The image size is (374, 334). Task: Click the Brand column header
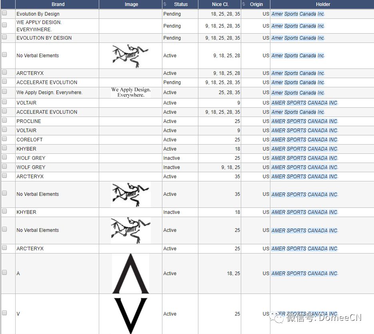(x=57, y=4)
